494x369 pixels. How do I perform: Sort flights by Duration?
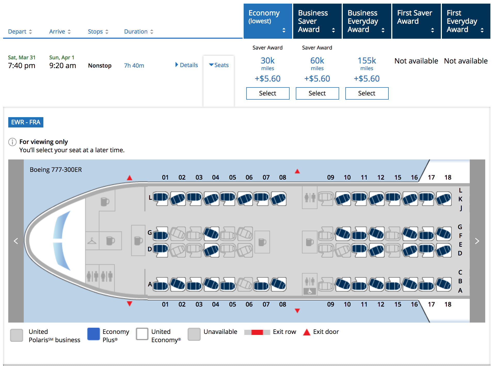coord(139,31)
